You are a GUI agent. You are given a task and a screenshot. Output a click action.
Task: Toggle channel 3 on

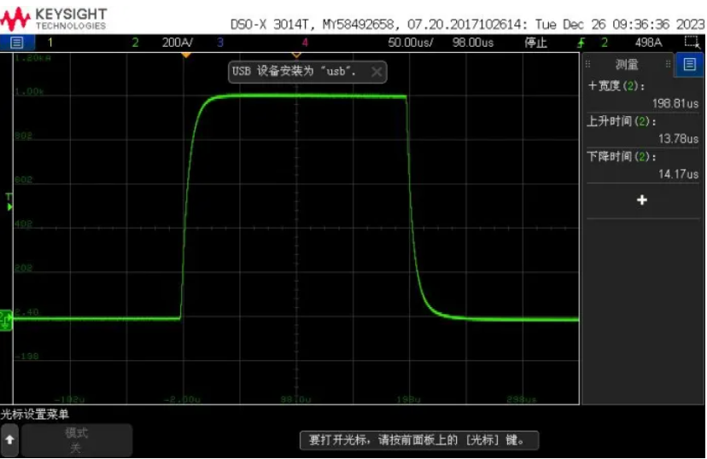point(220,43)
